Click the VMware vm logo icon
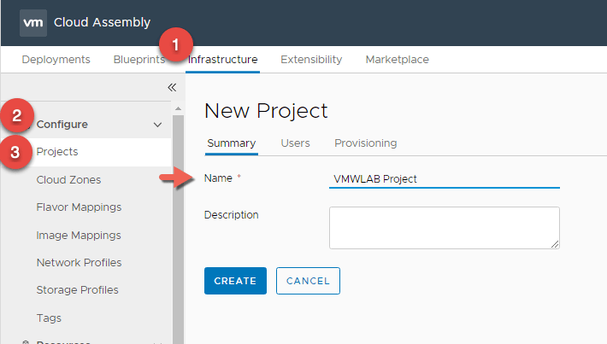 point(33,23)
